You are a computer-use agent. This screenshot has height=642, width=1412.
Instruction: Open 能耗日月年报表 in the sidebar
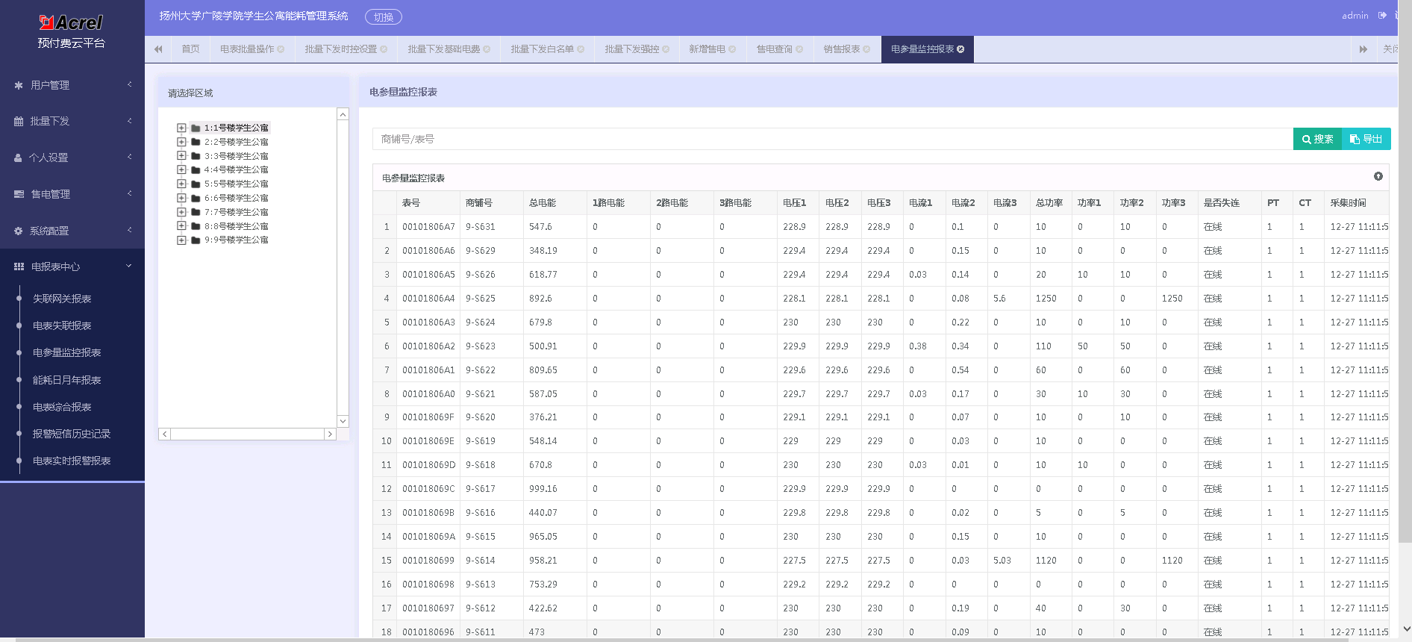66,380
